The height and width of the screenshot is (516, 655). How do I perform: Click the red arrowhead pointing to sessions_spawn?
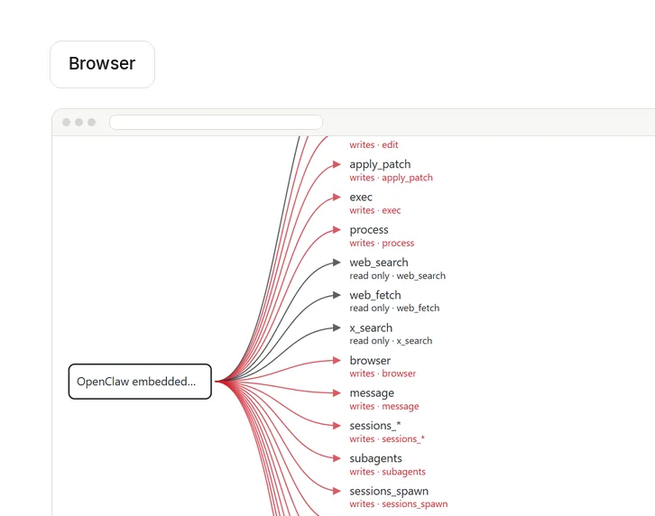pos(337,492)
